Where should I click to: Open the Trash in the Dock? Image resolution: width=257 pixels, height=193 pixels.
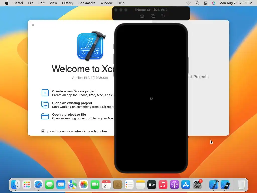241,185
